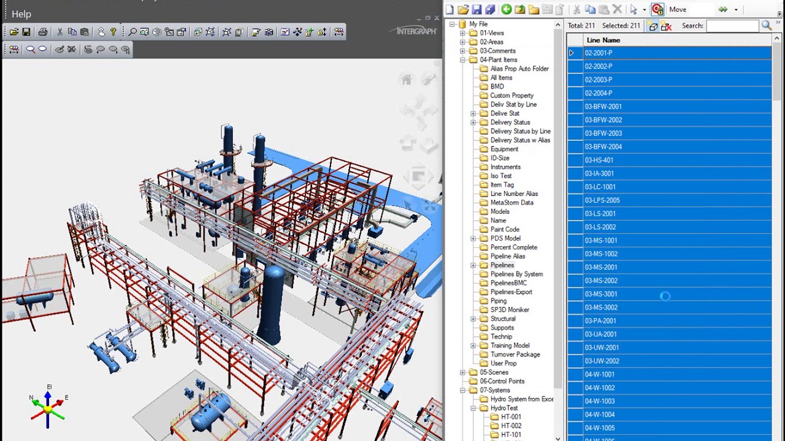Expand the Pipelines folder node
785x441 pixels.
473,265
